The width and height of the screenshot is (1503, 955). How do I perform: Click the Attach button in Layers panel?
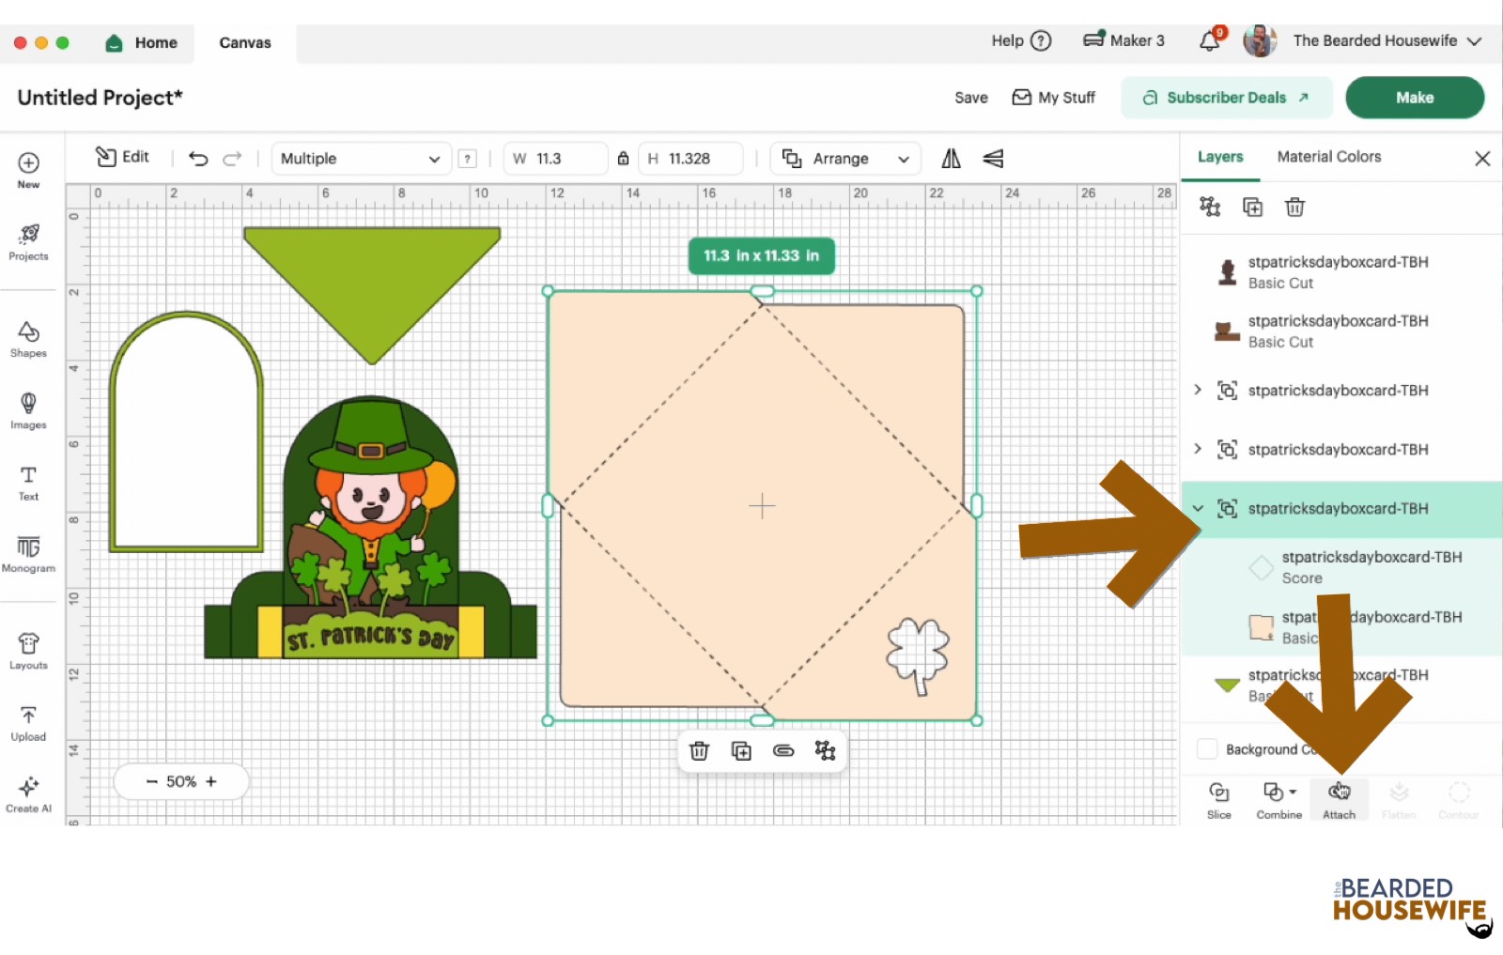[x=1339, y=800]
